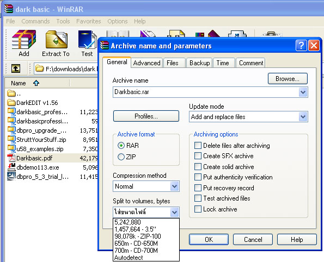Viewport: 324px width, 262px height.
Task: Choose 1,457,664 - 3.5" volume size
Action: 146,229
